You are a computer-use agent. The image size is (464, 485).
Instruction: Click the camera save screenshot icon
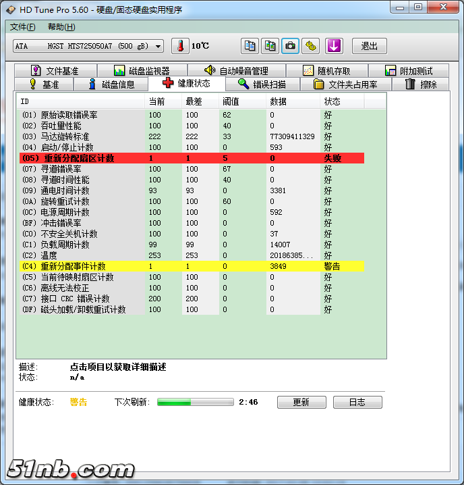coord(290,46)
